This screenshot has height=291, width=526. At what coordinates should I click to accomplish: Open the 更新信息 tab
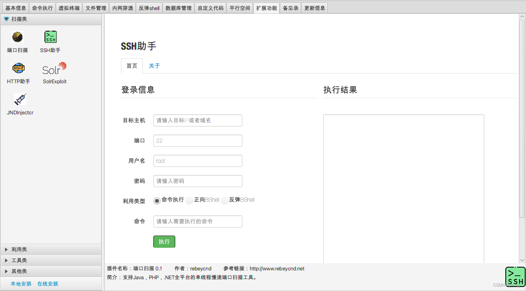[314, 8]
